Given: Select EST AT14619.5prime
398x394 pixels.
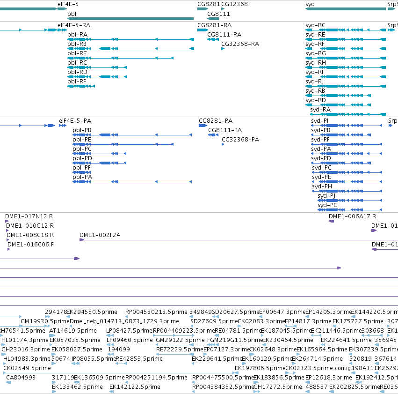Looking at the screenshot, I should coord(52,335).
